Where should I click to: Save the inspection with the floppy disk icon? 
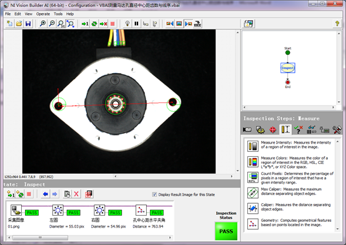(x=28, y=24)
